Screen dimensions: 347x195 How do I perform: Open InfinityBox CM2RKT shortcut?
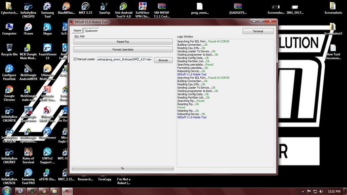pyautogui.click(x=9, y=156)
